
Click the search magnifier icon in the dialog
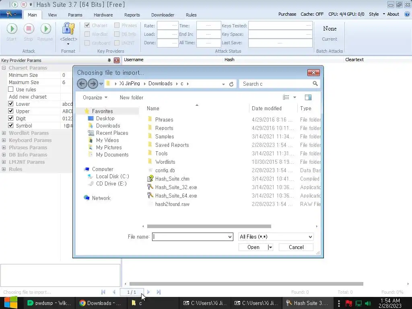click(x=315, y=84)
